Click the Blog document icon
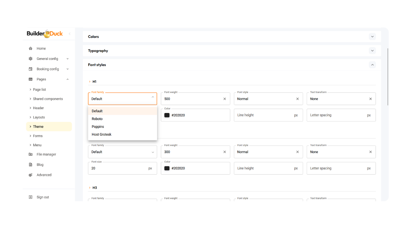 31,165
